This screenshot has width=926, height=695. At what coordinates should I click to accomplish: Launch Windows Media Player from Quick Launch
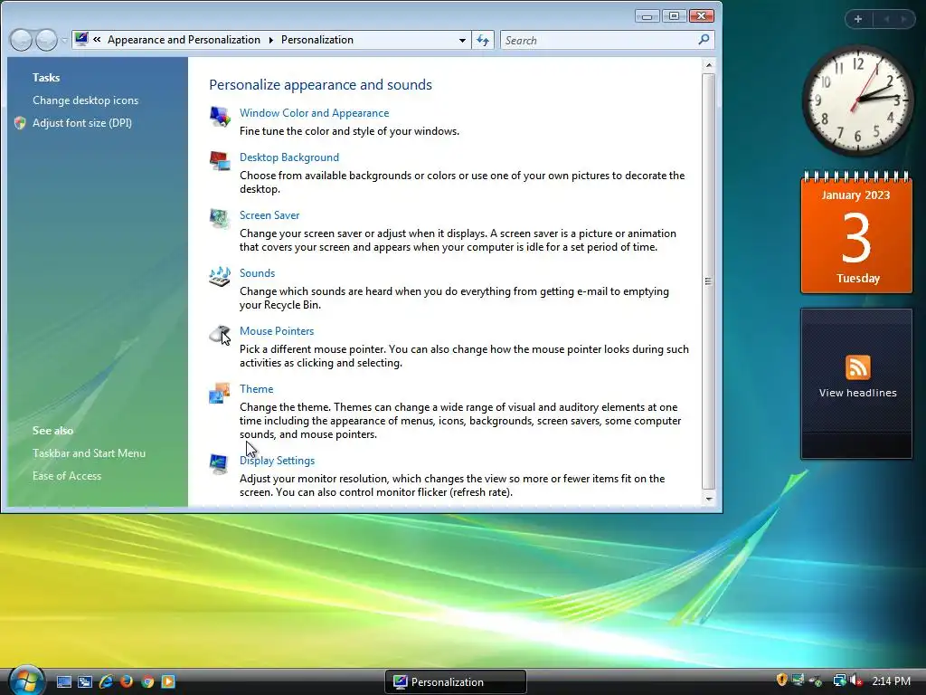[x=168, y=681]
